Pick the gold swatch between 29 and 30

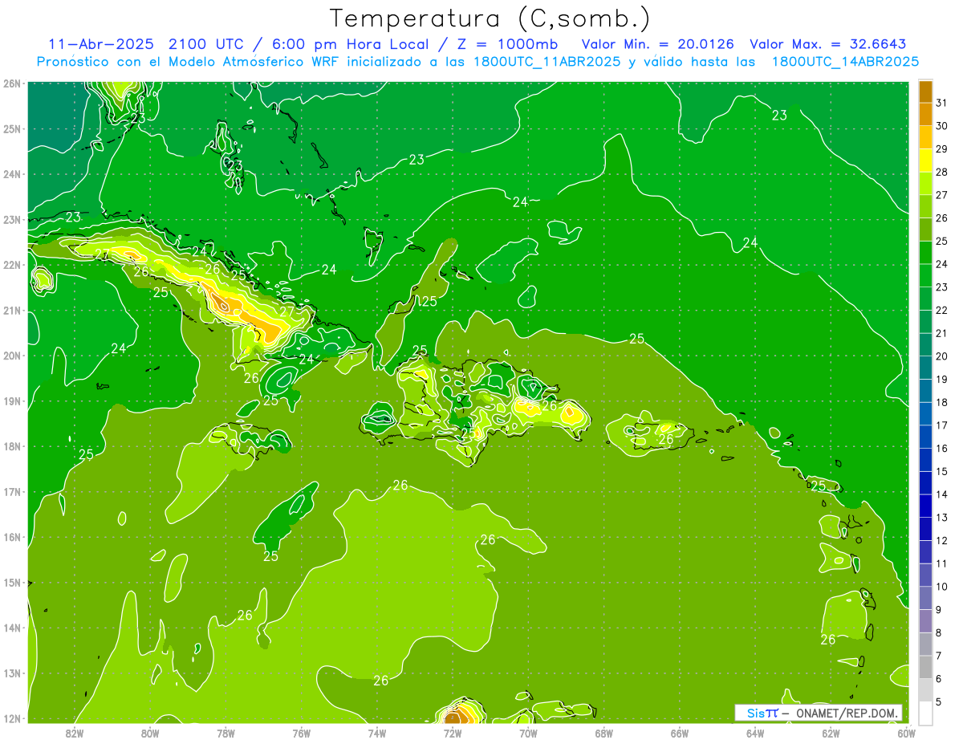point(925,138)
